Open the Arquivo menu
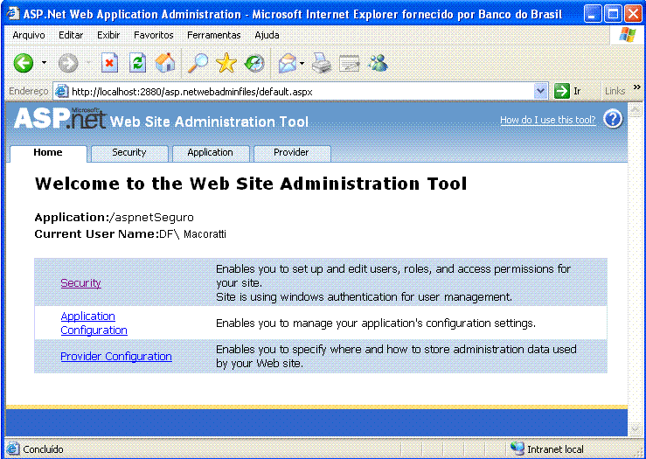This screenshot has height=459, width=646. [x=29, y=35]
